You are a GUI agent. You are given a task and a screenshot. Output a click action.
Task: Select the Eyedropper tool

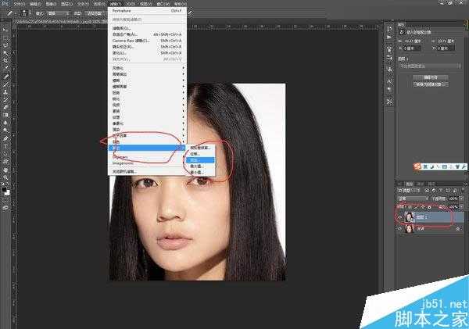click(5, 69)
